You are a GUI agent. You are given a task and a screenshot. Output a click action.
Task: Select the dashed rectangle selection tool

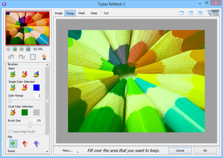tap(33, 57)
